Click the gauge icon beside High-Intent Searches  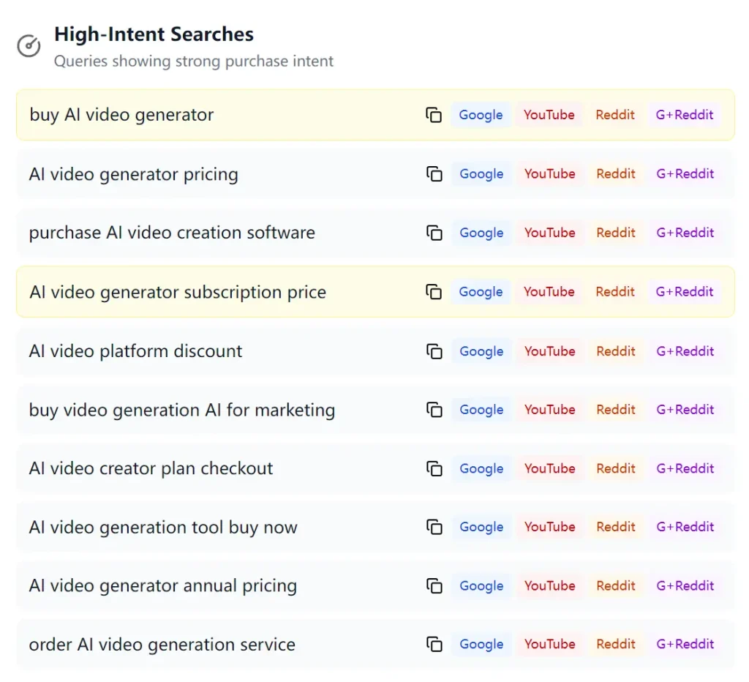coord(29,45)
